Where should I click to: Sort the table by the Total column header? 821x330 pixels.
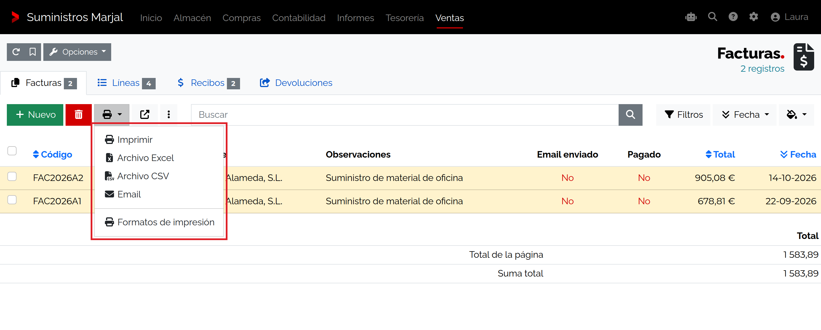[720, 154]
